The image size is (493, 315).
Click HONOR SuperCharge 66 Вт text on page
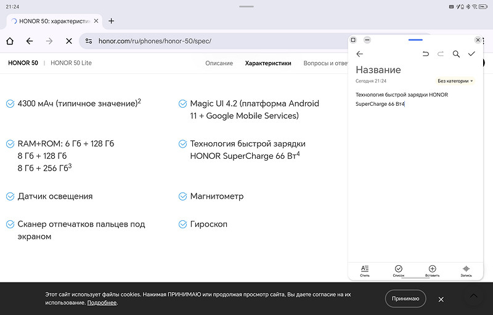(x=245, y=156)
